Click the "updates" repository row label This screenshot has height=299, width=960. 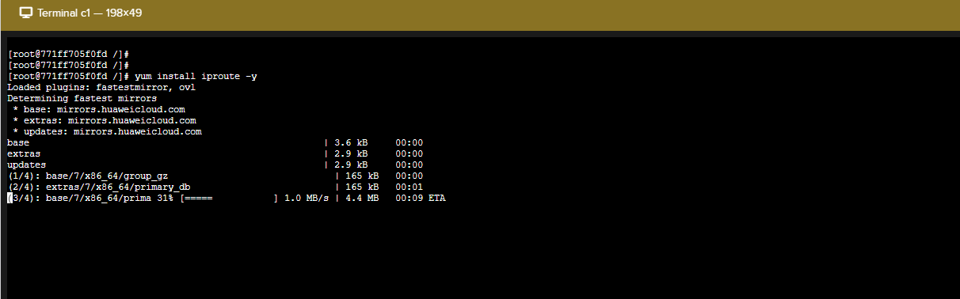pyautogui.click(x=27, y=165)
